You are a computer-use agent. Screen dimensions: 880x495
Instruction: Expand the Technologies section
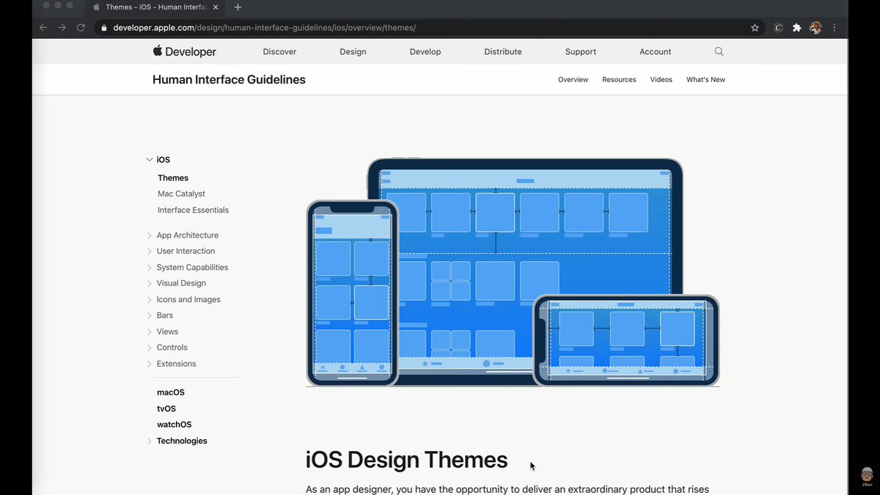pos(150,441)
